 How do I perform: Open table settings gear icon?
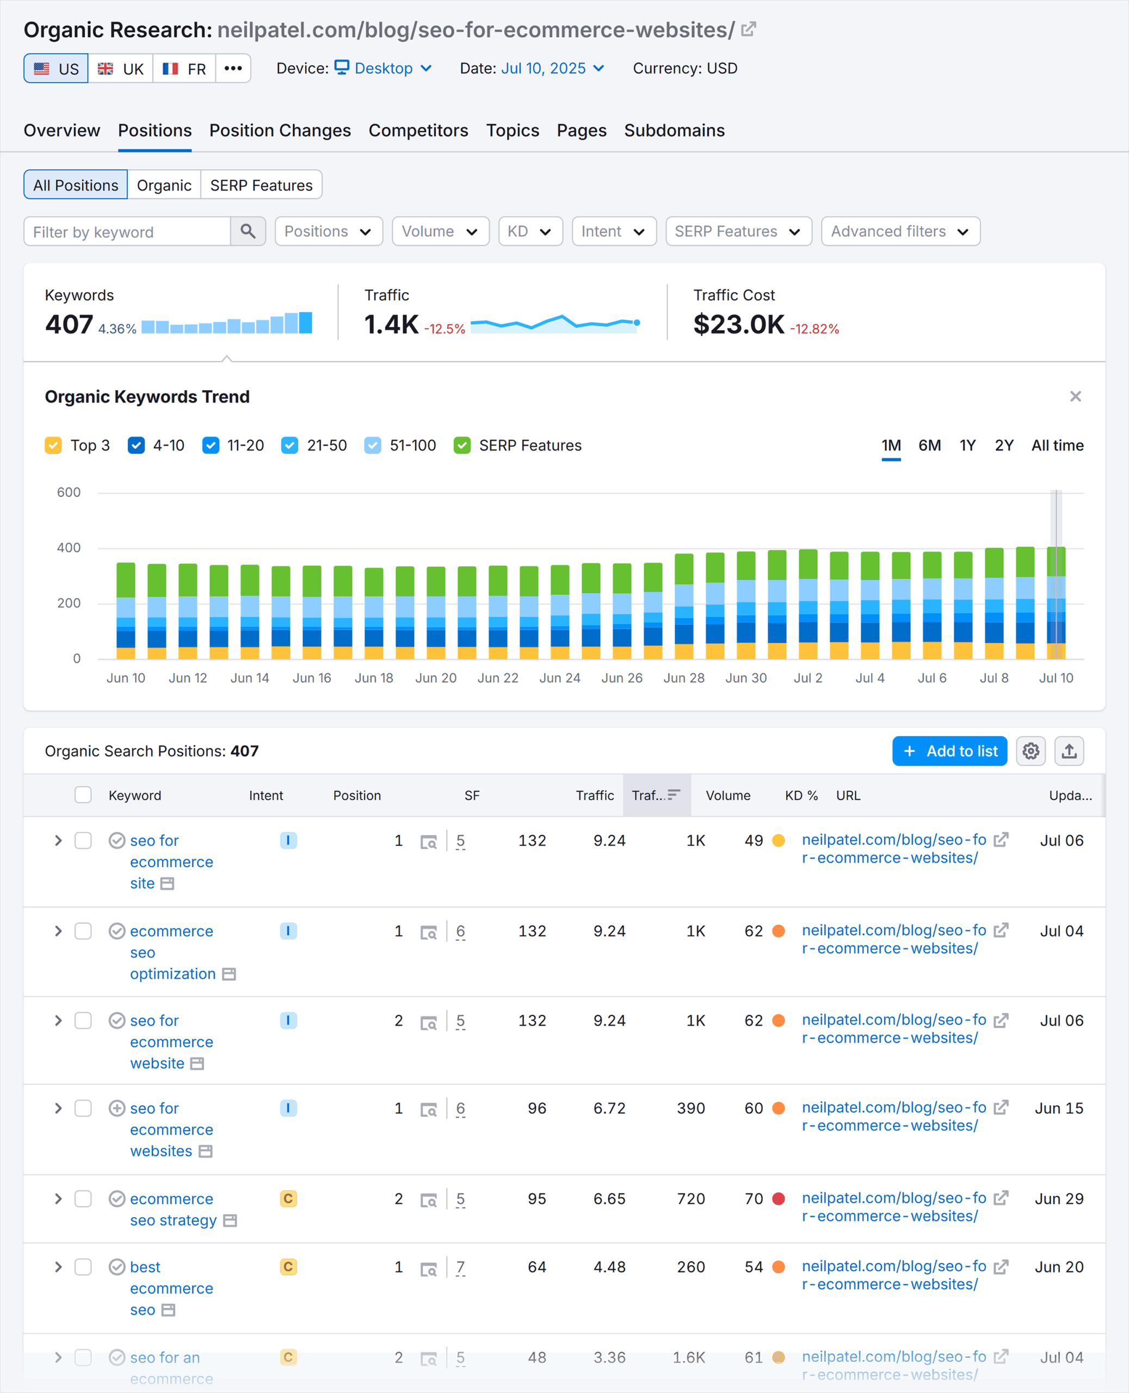point(1031,751)
